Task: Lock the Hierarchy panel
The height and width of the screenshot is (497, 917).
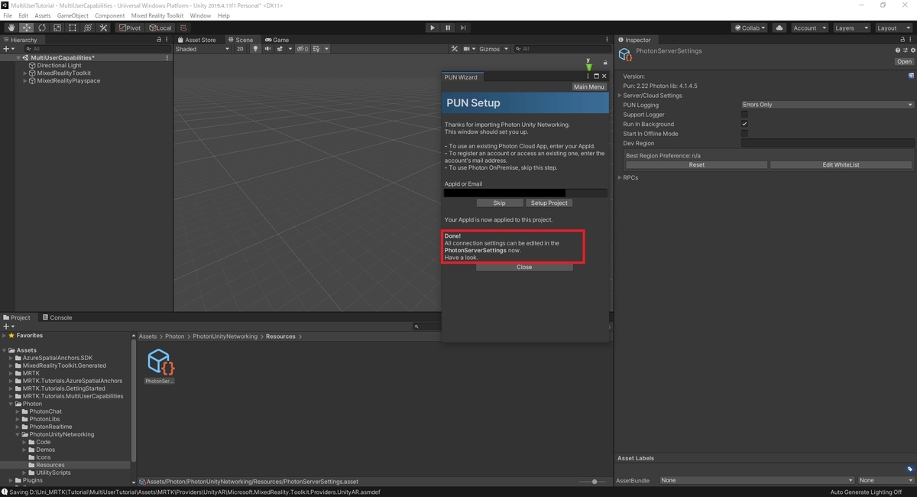Action: point(159,40)
